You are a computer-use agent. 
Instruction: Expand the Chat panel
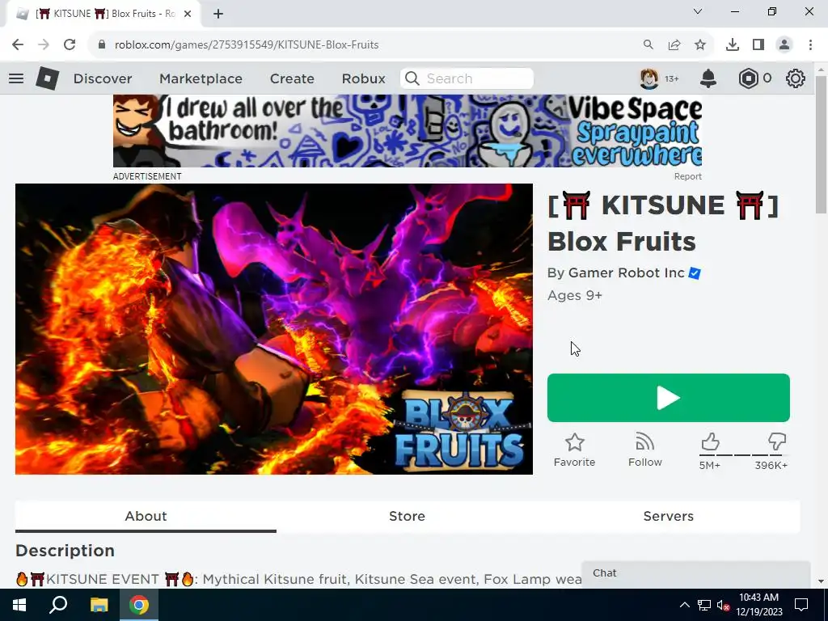tap(696, 573)
